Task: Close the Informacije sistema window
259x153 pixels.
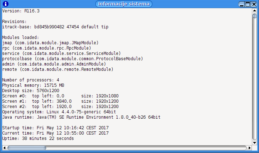Action: (254, 4)
